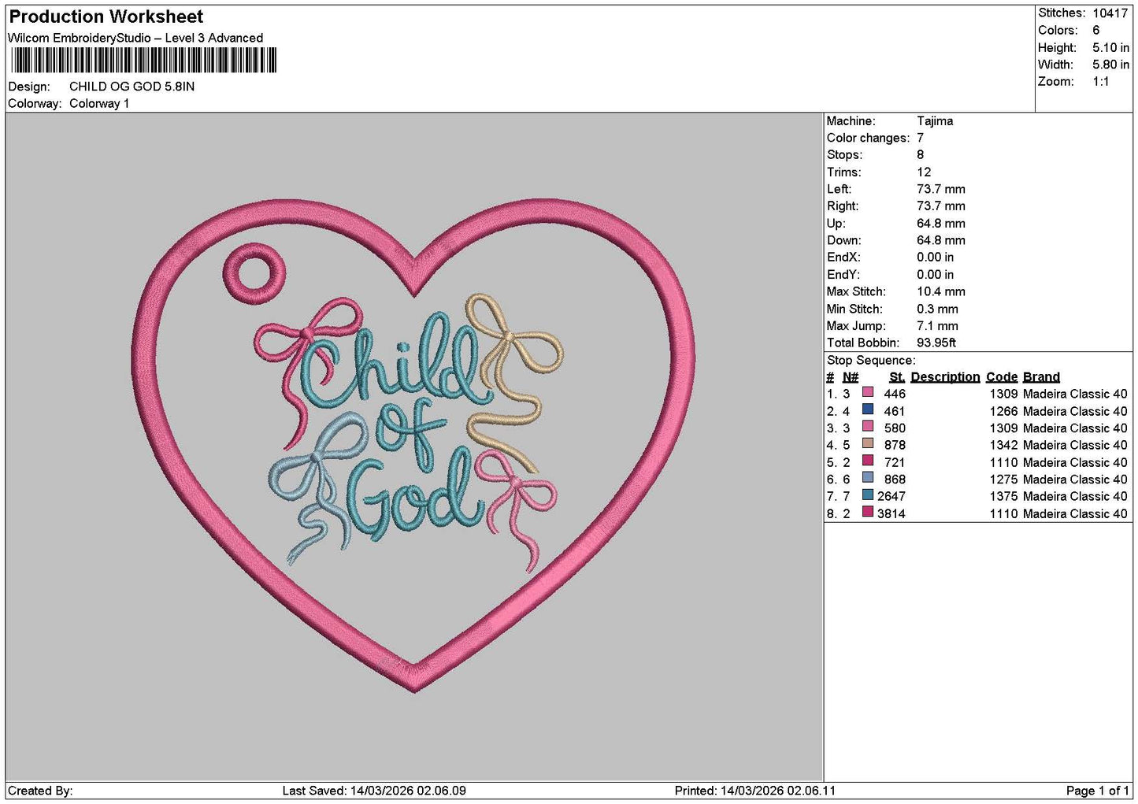This screenshot has height=804, width=1138.
Task: Click the Width value 5.80 in
Action: coord(1110,65)
